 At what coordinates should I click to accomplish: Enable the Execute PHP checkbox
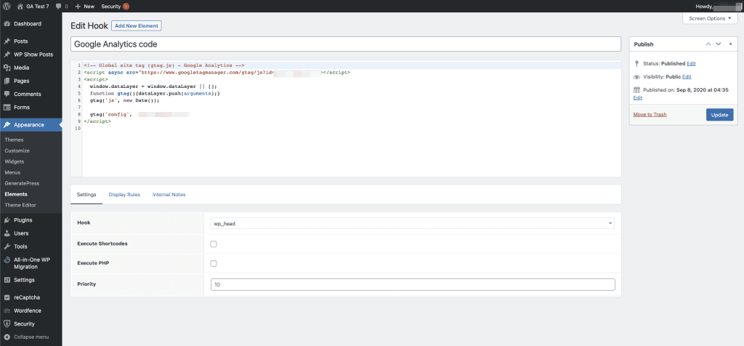tap(214, 263)
